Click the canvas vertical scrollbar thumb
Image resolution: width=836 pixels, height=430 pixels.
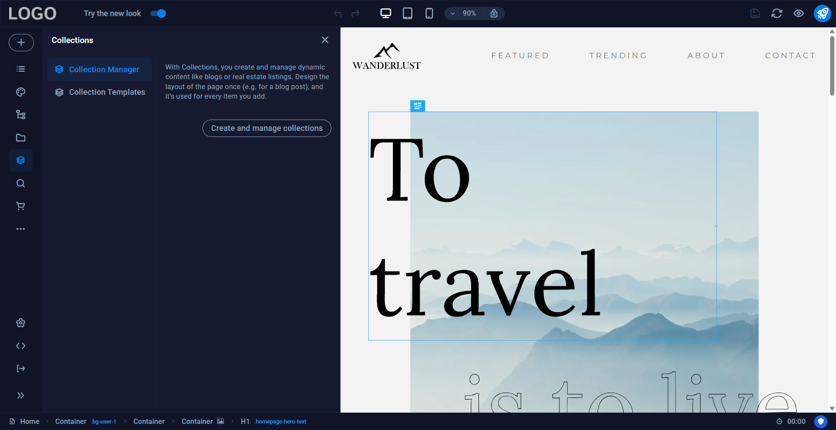(x=832, y=65)
